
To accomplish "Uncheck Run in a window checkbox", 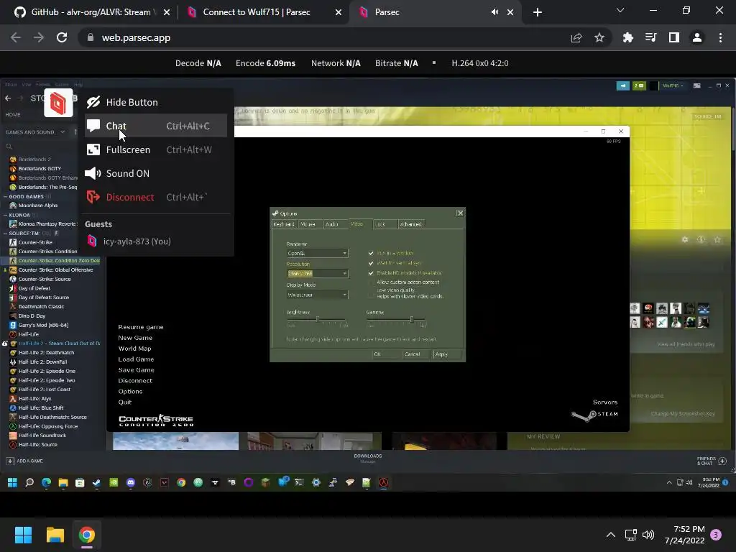I will [x=371, y=253].
